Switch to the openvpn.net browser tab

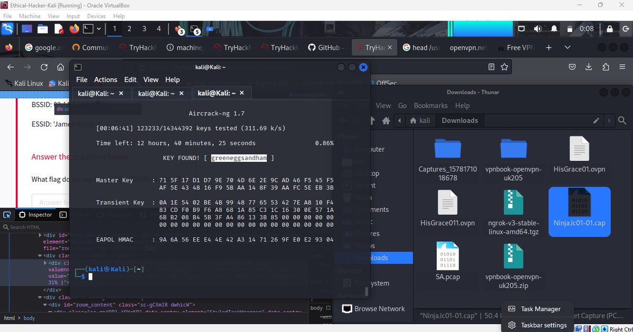468,47
